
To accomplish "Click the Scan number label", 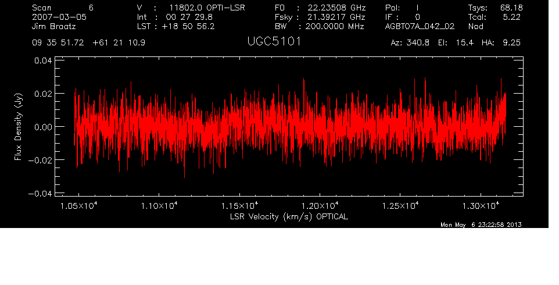I will pyautogui.click(x=42, y=8).
